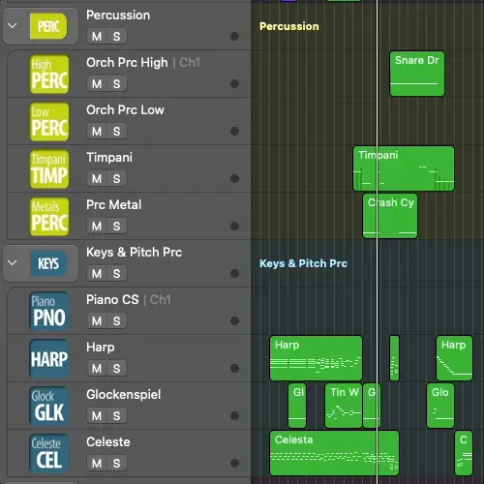Solo the Glockenspiel track
Viewport: 484px width, 484px height.
click(117, 416)
